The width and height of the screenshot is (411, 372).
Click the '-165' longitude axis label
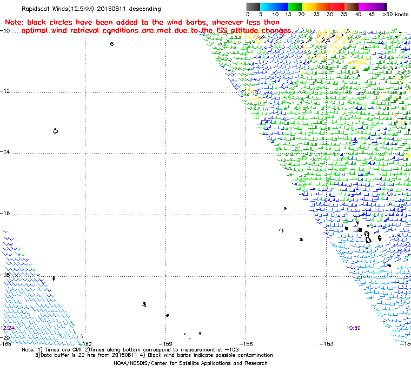[6, 344]
